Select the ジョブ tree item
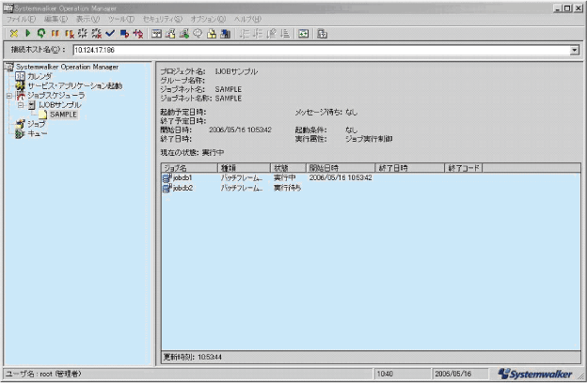 [x=36, y=124]
